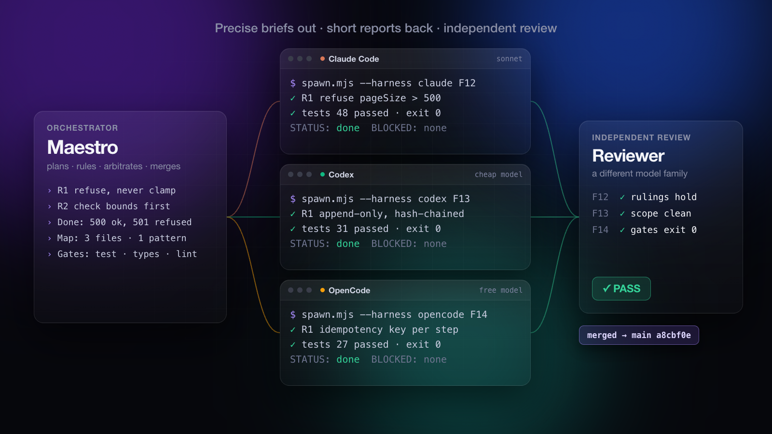Click the checkmark before 'R1 append-only, hash-chained'
772x434 pixels.
(x=293, y=214)
